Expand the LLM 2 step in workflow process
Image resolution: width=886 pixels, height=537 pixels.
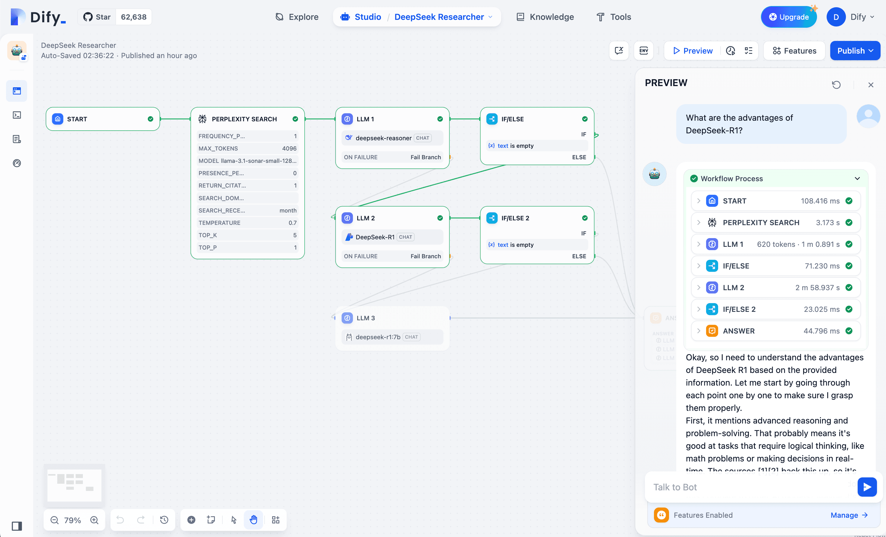click(x=699, y=287)
